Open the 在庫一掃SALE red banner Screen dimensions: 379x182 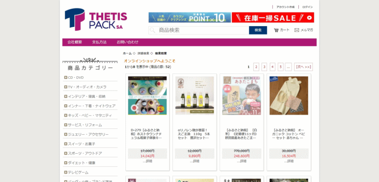point(273,18)
